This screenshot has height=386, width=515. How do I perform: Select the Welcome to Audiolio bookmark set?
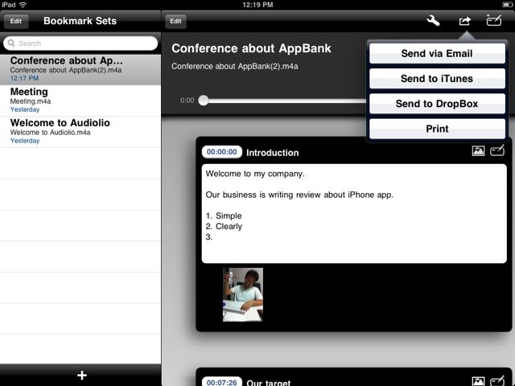pos(80,132)
